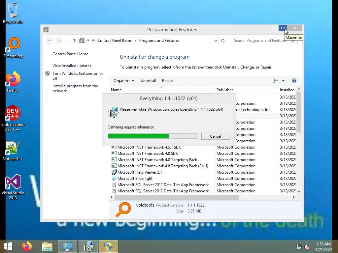Go up one level with the up arrow
This screenshot has height=253, width=338.
pyautogui.click(x=74, y=41)
